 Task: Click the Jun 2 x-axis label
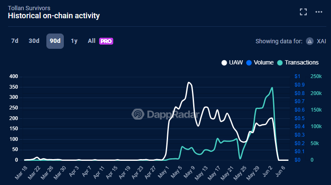268,171
